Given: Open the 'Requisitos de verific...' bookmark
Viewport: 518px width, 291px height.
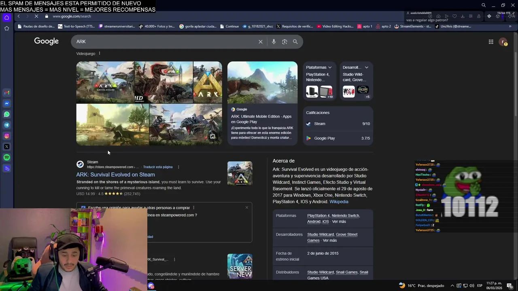Looking at the screenshot, I should tap(295, 27).
